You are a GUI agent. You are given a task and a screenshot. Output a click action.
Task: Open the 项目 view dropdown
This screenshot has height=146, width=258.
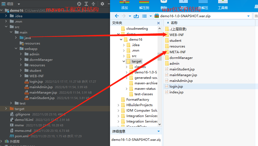19,4
